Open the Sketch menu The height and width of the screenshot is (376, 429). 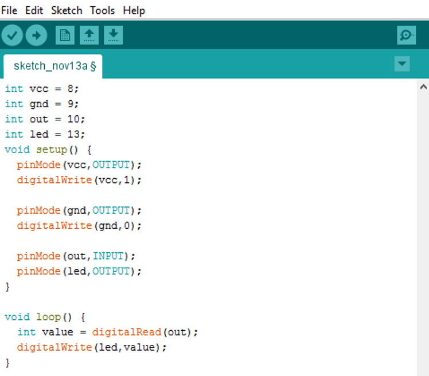point(67,11)
